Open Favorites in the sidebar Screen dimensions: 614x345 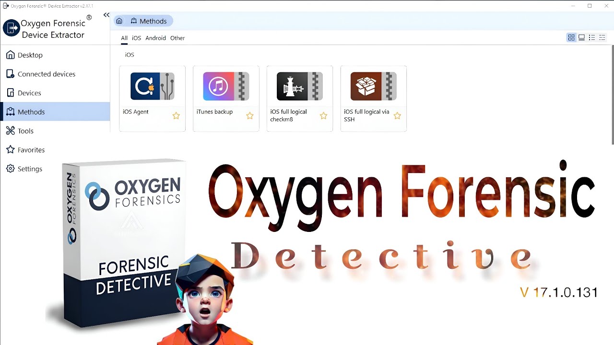55,149
